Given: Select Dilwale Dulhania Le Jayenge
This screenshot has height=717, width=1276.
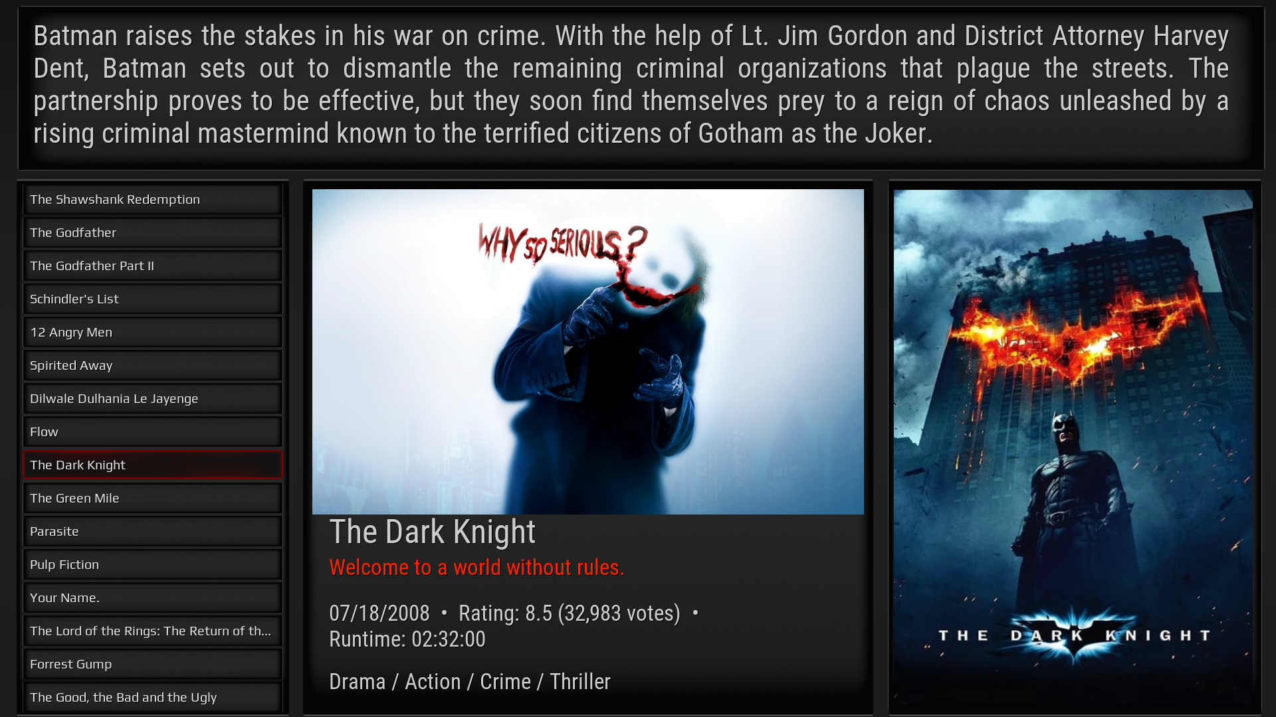Looking at the screenshot, I should 153,398.
